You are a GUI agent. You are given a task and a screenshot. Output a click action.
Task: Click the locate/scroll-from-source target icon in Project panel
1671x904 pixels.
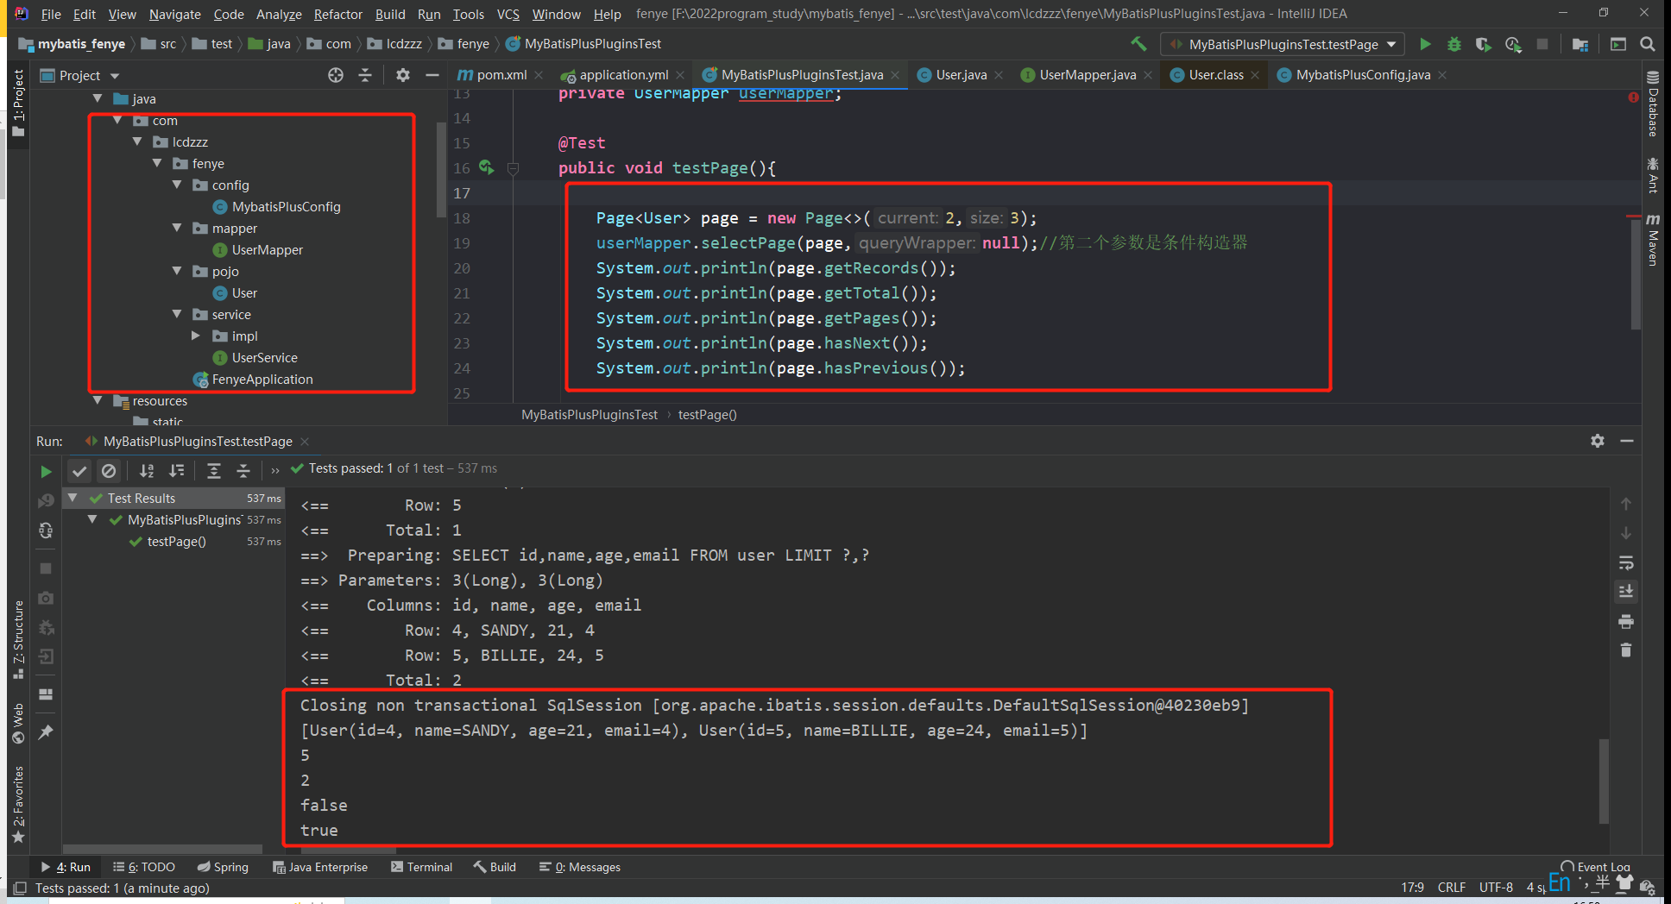(x=336, y=75)
